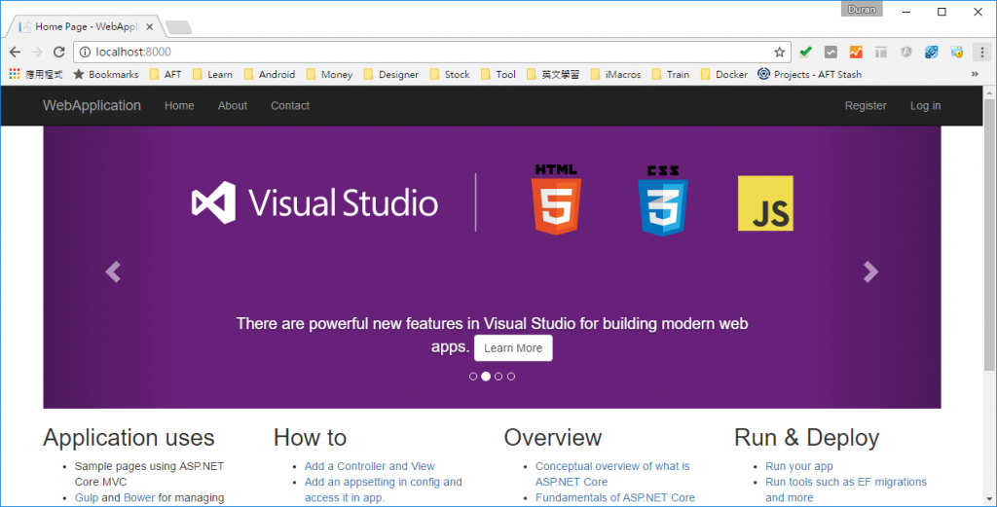Go to Home in the navbar
Viewport: 997px width, 507px height.
[179, 105]
